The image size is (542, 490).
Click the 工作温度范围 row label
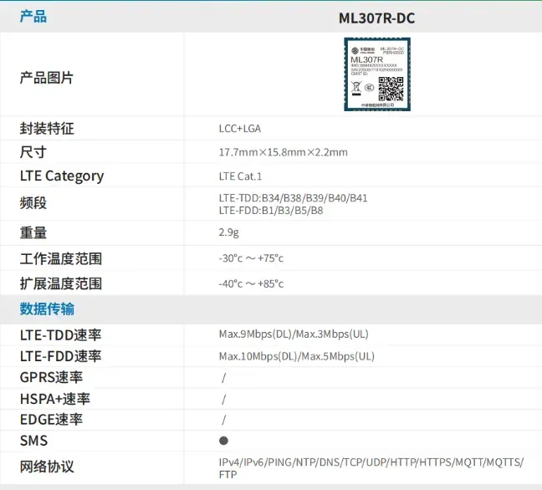click(61, 259)
